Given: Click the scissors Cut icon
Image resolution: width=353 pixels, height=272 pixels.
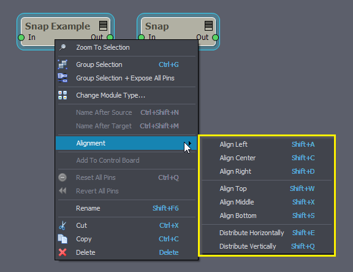Looking at the screenshot, I should (x=63, y=225).
